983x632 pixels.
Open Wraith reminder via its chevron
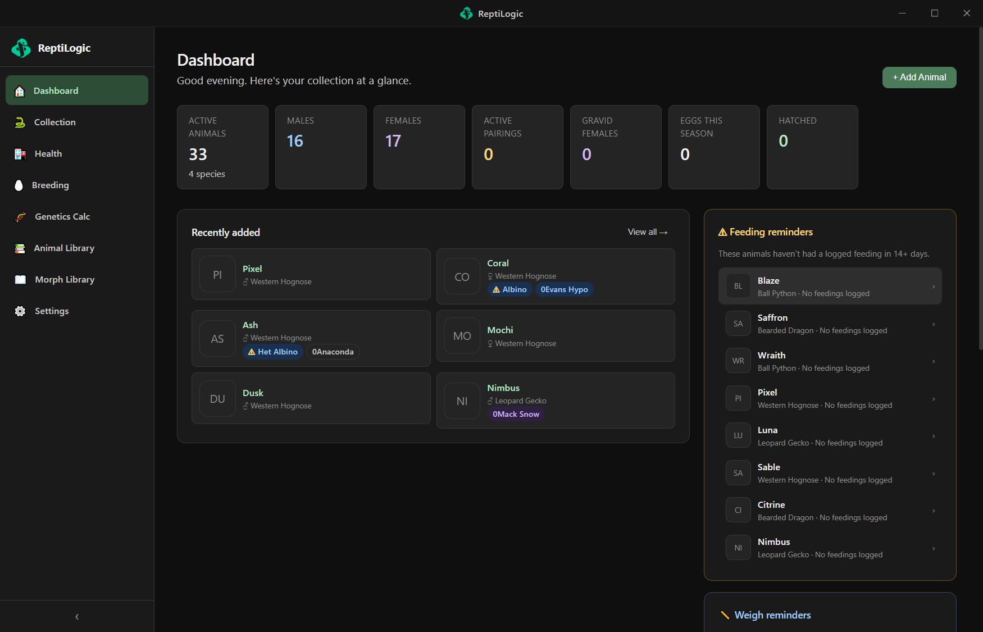point(934,361)
